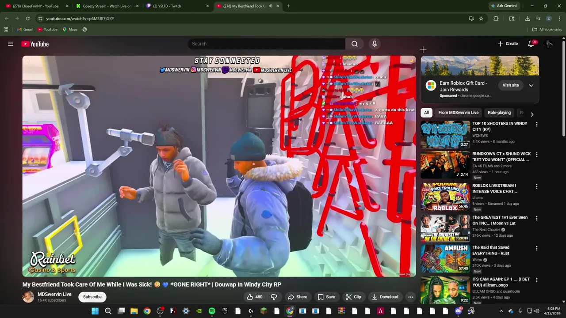Select the 'All' filter chip

(x=426, y=113)
